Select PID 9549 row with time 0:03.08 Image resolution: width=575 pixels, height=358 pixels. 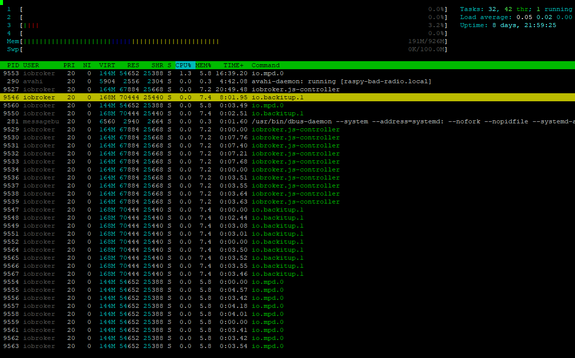(x=288, y=226)
